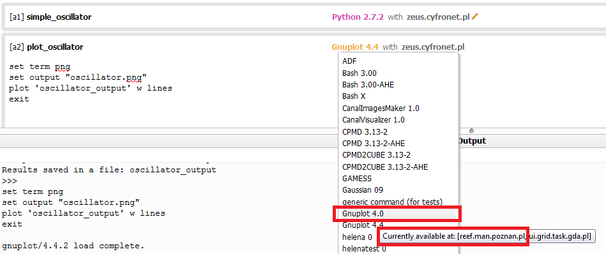Choose CPMD2CUBE 3.13-2-AHE entry
Image resolution: width=606 pixels, height=254 pixels.
pyautogui.click(x=398, y=167)
